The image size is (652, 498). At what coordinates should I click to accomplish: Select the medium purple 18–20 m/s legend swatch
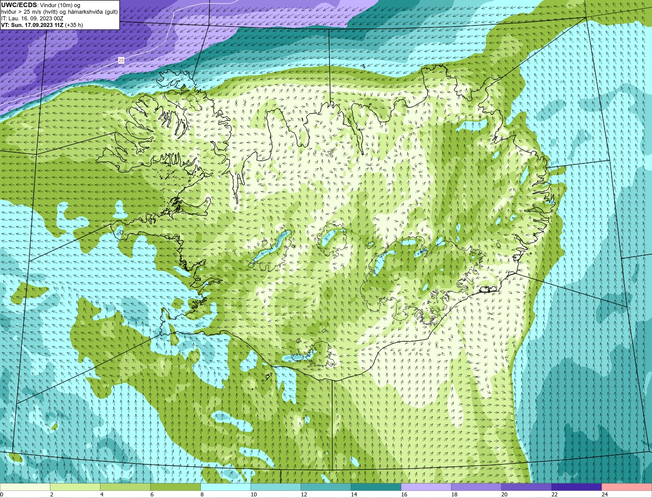(x=477, y=487)
